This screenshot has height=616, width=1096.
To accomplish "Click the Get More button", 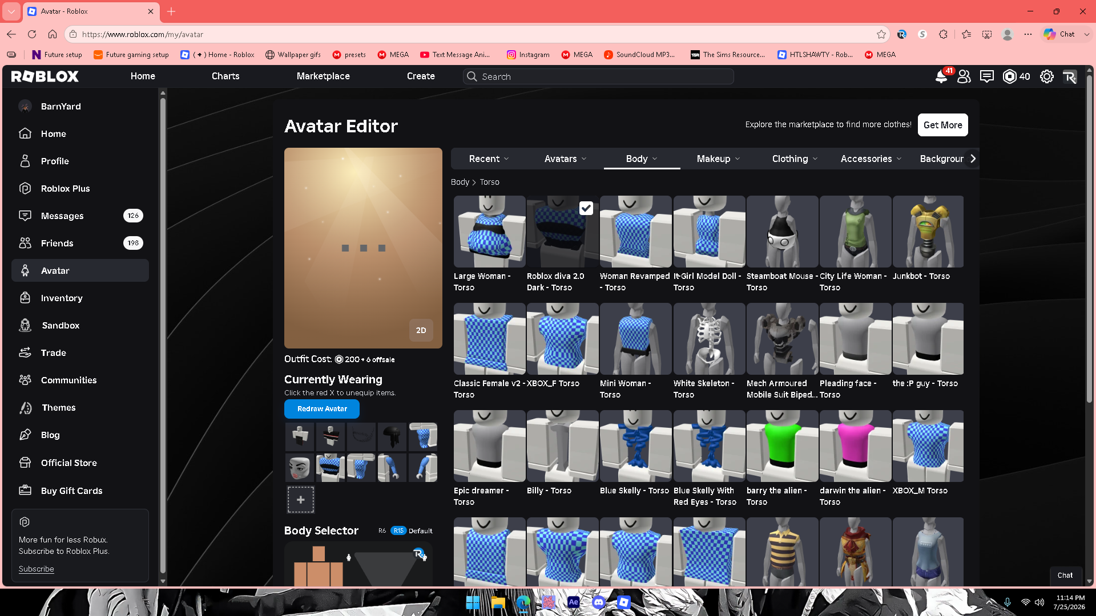I will click(943, 125).
